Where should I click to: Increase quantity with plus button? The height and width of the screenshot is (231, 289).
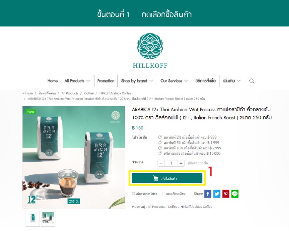point(181,163)
